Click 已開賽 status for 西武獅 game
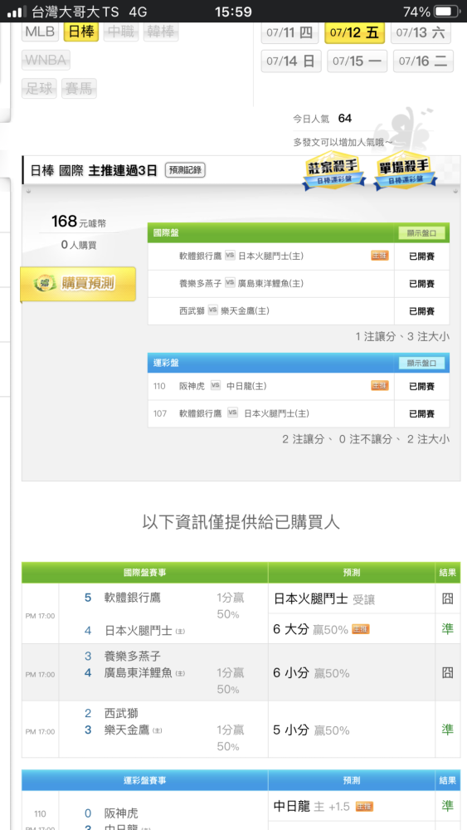 pyautogui.click(x=421, y=311)
